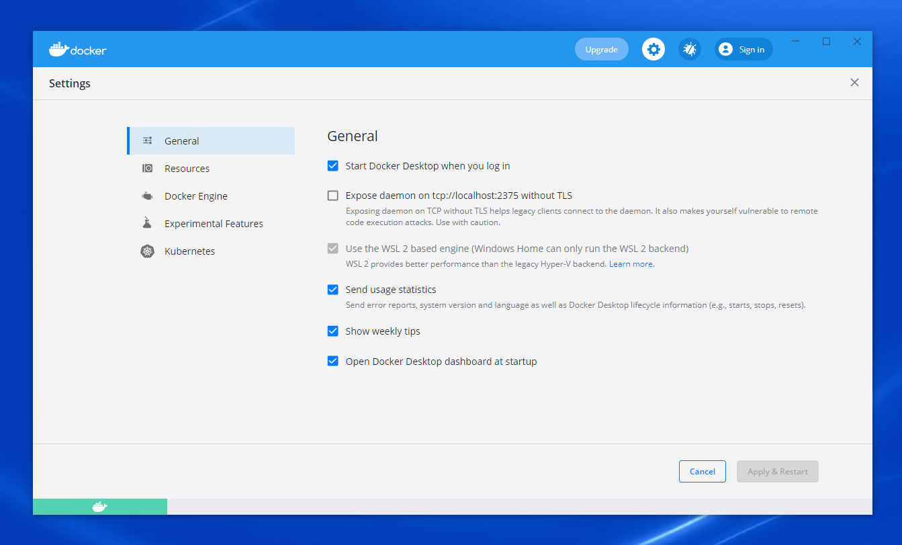Open troubleshoot via the bug icon
The width and height of the screenshot is (902, 545).
tap(690, 49)
